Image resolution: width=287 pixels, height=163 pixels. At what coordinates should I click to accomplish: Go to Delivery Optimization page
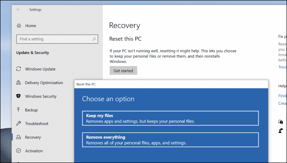tap(44, 83)
